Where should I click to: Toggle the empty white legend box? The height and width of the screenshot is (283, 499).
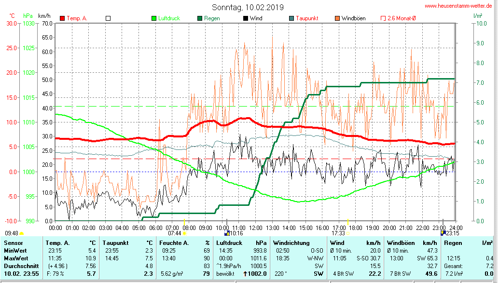click(108, 18)
